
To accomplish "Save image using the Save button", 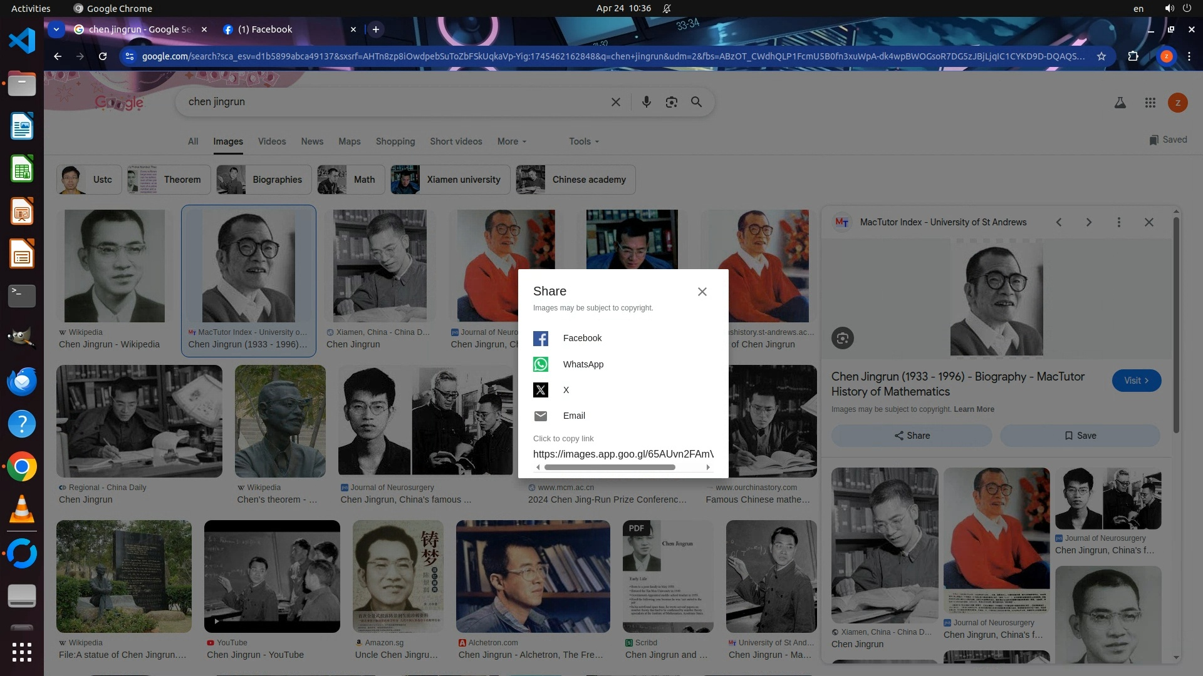I will click(1080, 436).
